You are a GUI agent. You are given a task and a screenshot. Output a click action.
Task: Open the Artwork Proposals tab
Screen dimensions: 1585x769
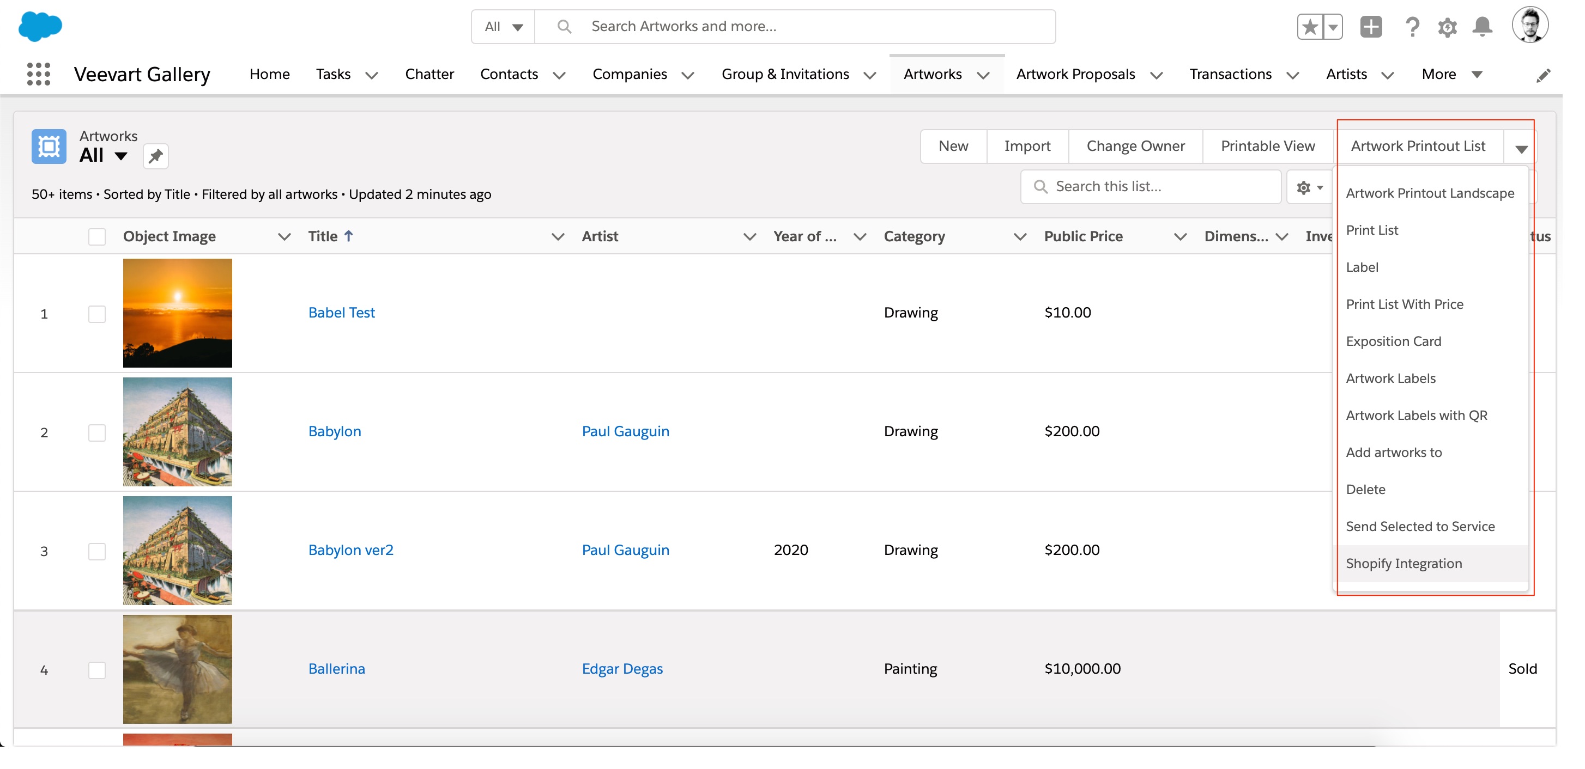tap(1075, 75)
